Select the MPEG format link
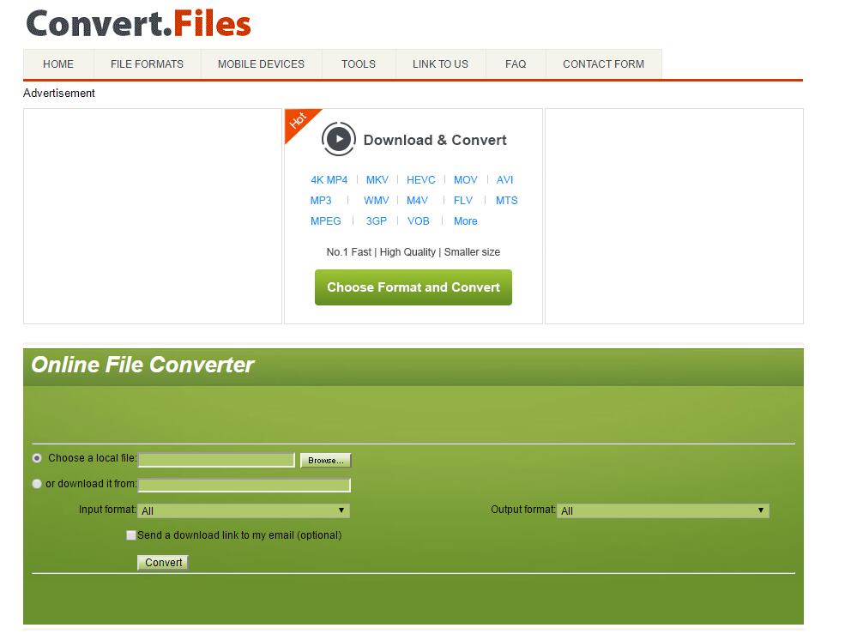Viewport: 851px width, 640px height. (x=326, y=221)
